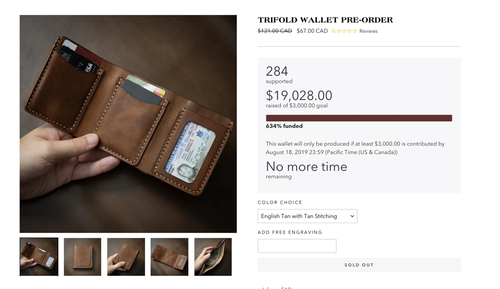Click the second rating star
This screenshot has height=289, width=500.
point(339,31)
